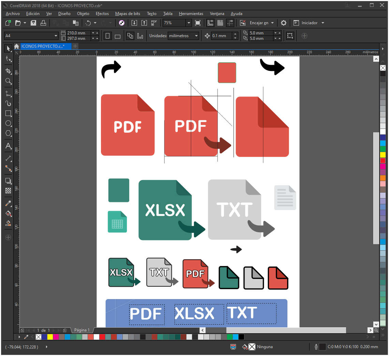Choose the Crop tool
389x356 pixels.
pyautogui.click(x=8, y=71)
